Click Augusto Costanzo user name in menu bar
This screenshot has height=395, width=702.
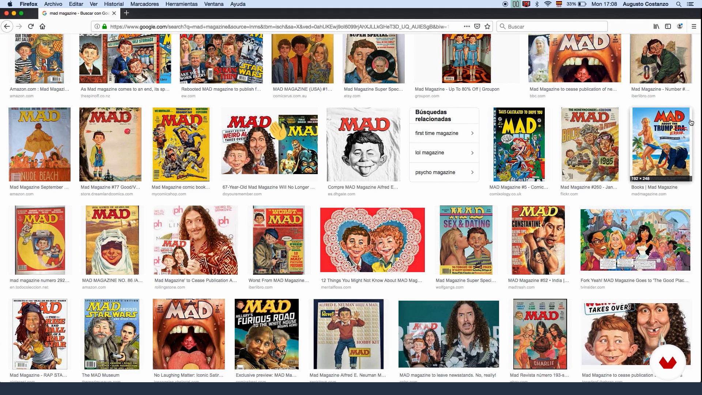click(645, 4)
